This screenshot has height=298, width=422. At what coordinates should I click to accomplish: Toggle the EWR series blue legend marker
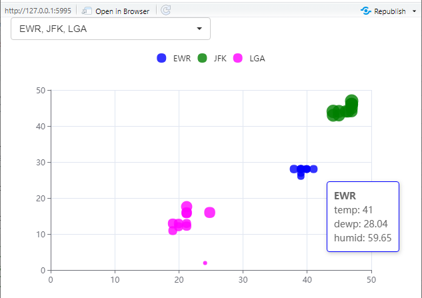point(161,58)
